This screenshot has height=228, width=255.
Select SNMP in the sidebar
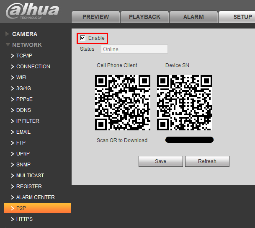(23, 165)
